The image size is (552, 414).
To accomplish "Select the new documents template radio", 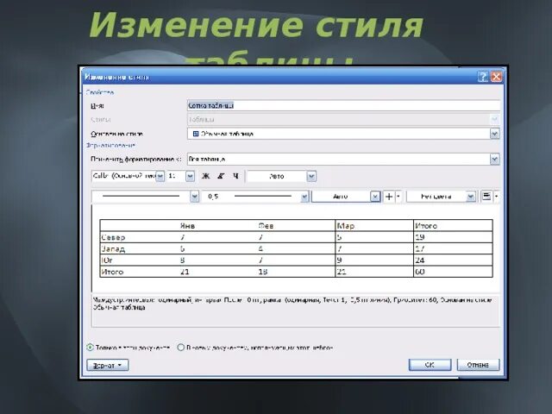I will (x=180, y=348).
